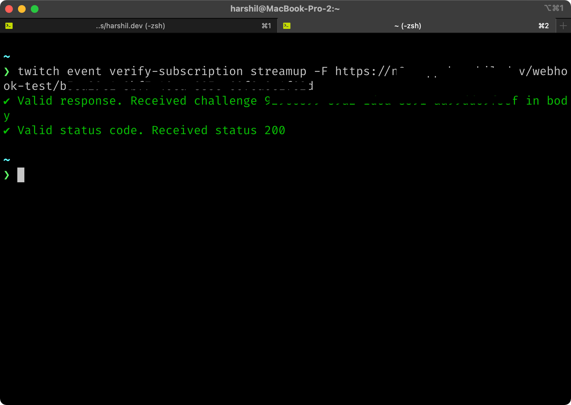The image size is (571, 405).
Task: Click the 'ok-test/' wrapped URL line
Action: (x=158, y=86)
